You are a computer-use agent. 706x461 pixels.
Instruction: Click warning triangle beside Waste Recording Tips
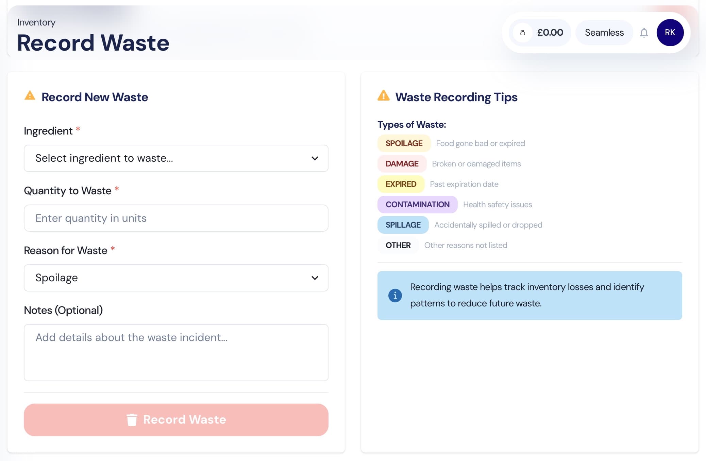coord(384,96)
